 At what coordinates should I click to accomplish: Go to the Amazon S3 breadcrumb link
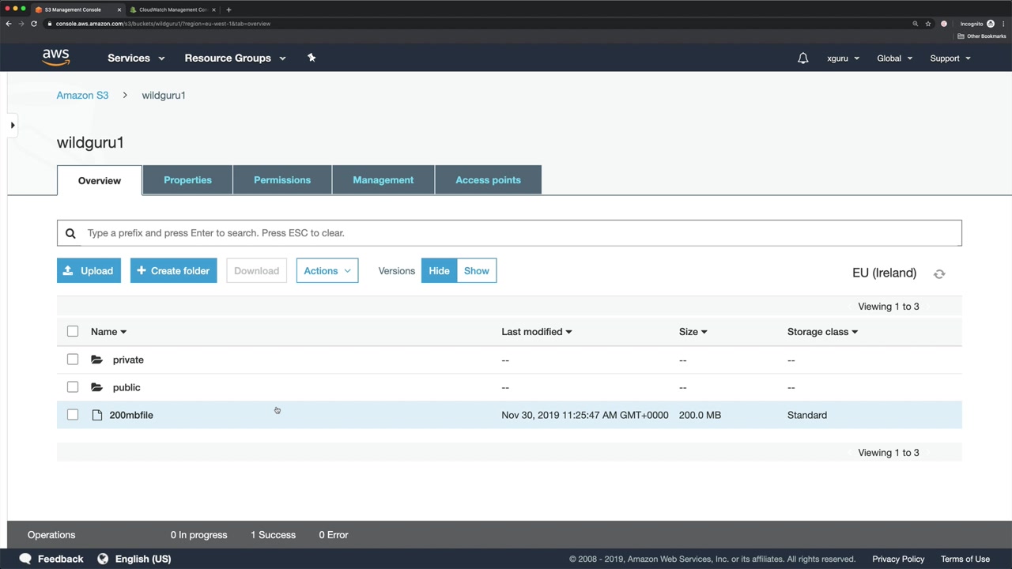(82, 95)
